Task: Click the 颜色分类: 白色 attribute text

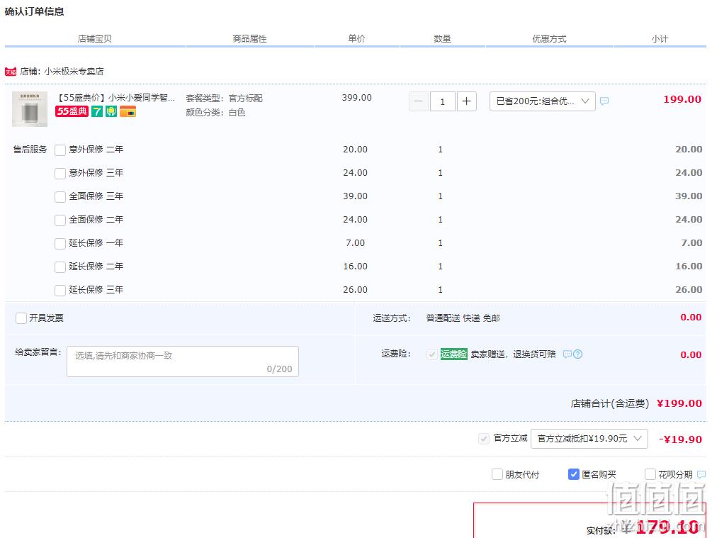Action: pyautogui.click(x=215, y=112)
